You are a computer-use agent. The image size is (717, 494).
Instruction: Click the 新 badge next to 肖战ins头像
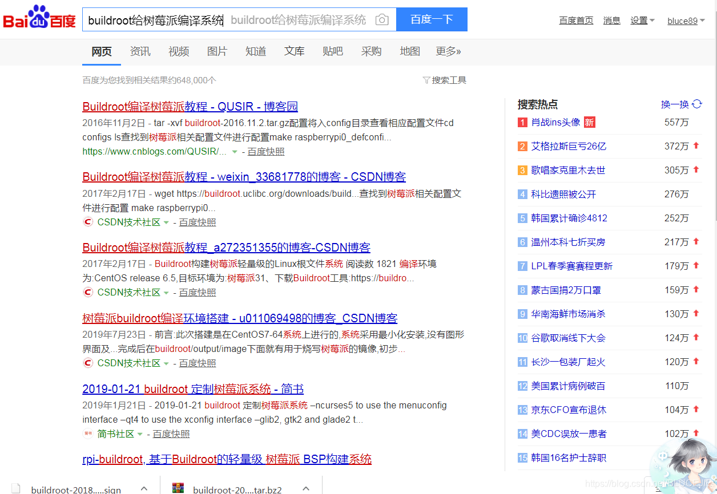(x=589, y=122)
